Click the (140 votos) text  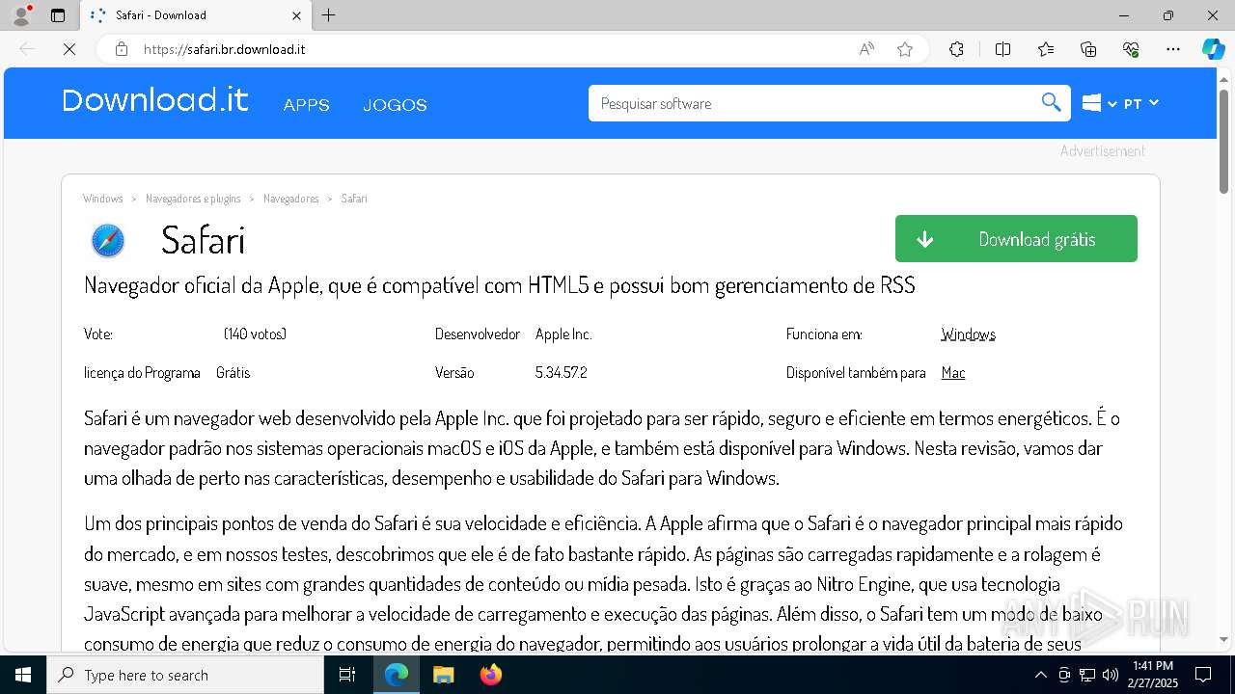click(255, 334)
